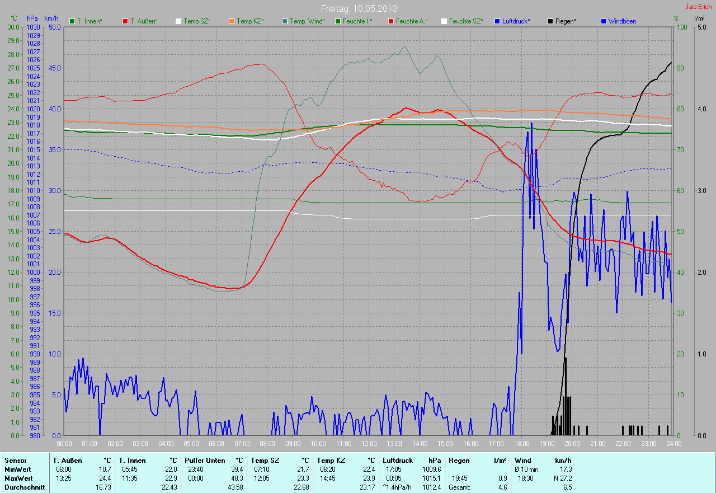The image size is (716, 493).
Task: Click the green T. Innen legend swatch
Action: (x=72, y=21)
